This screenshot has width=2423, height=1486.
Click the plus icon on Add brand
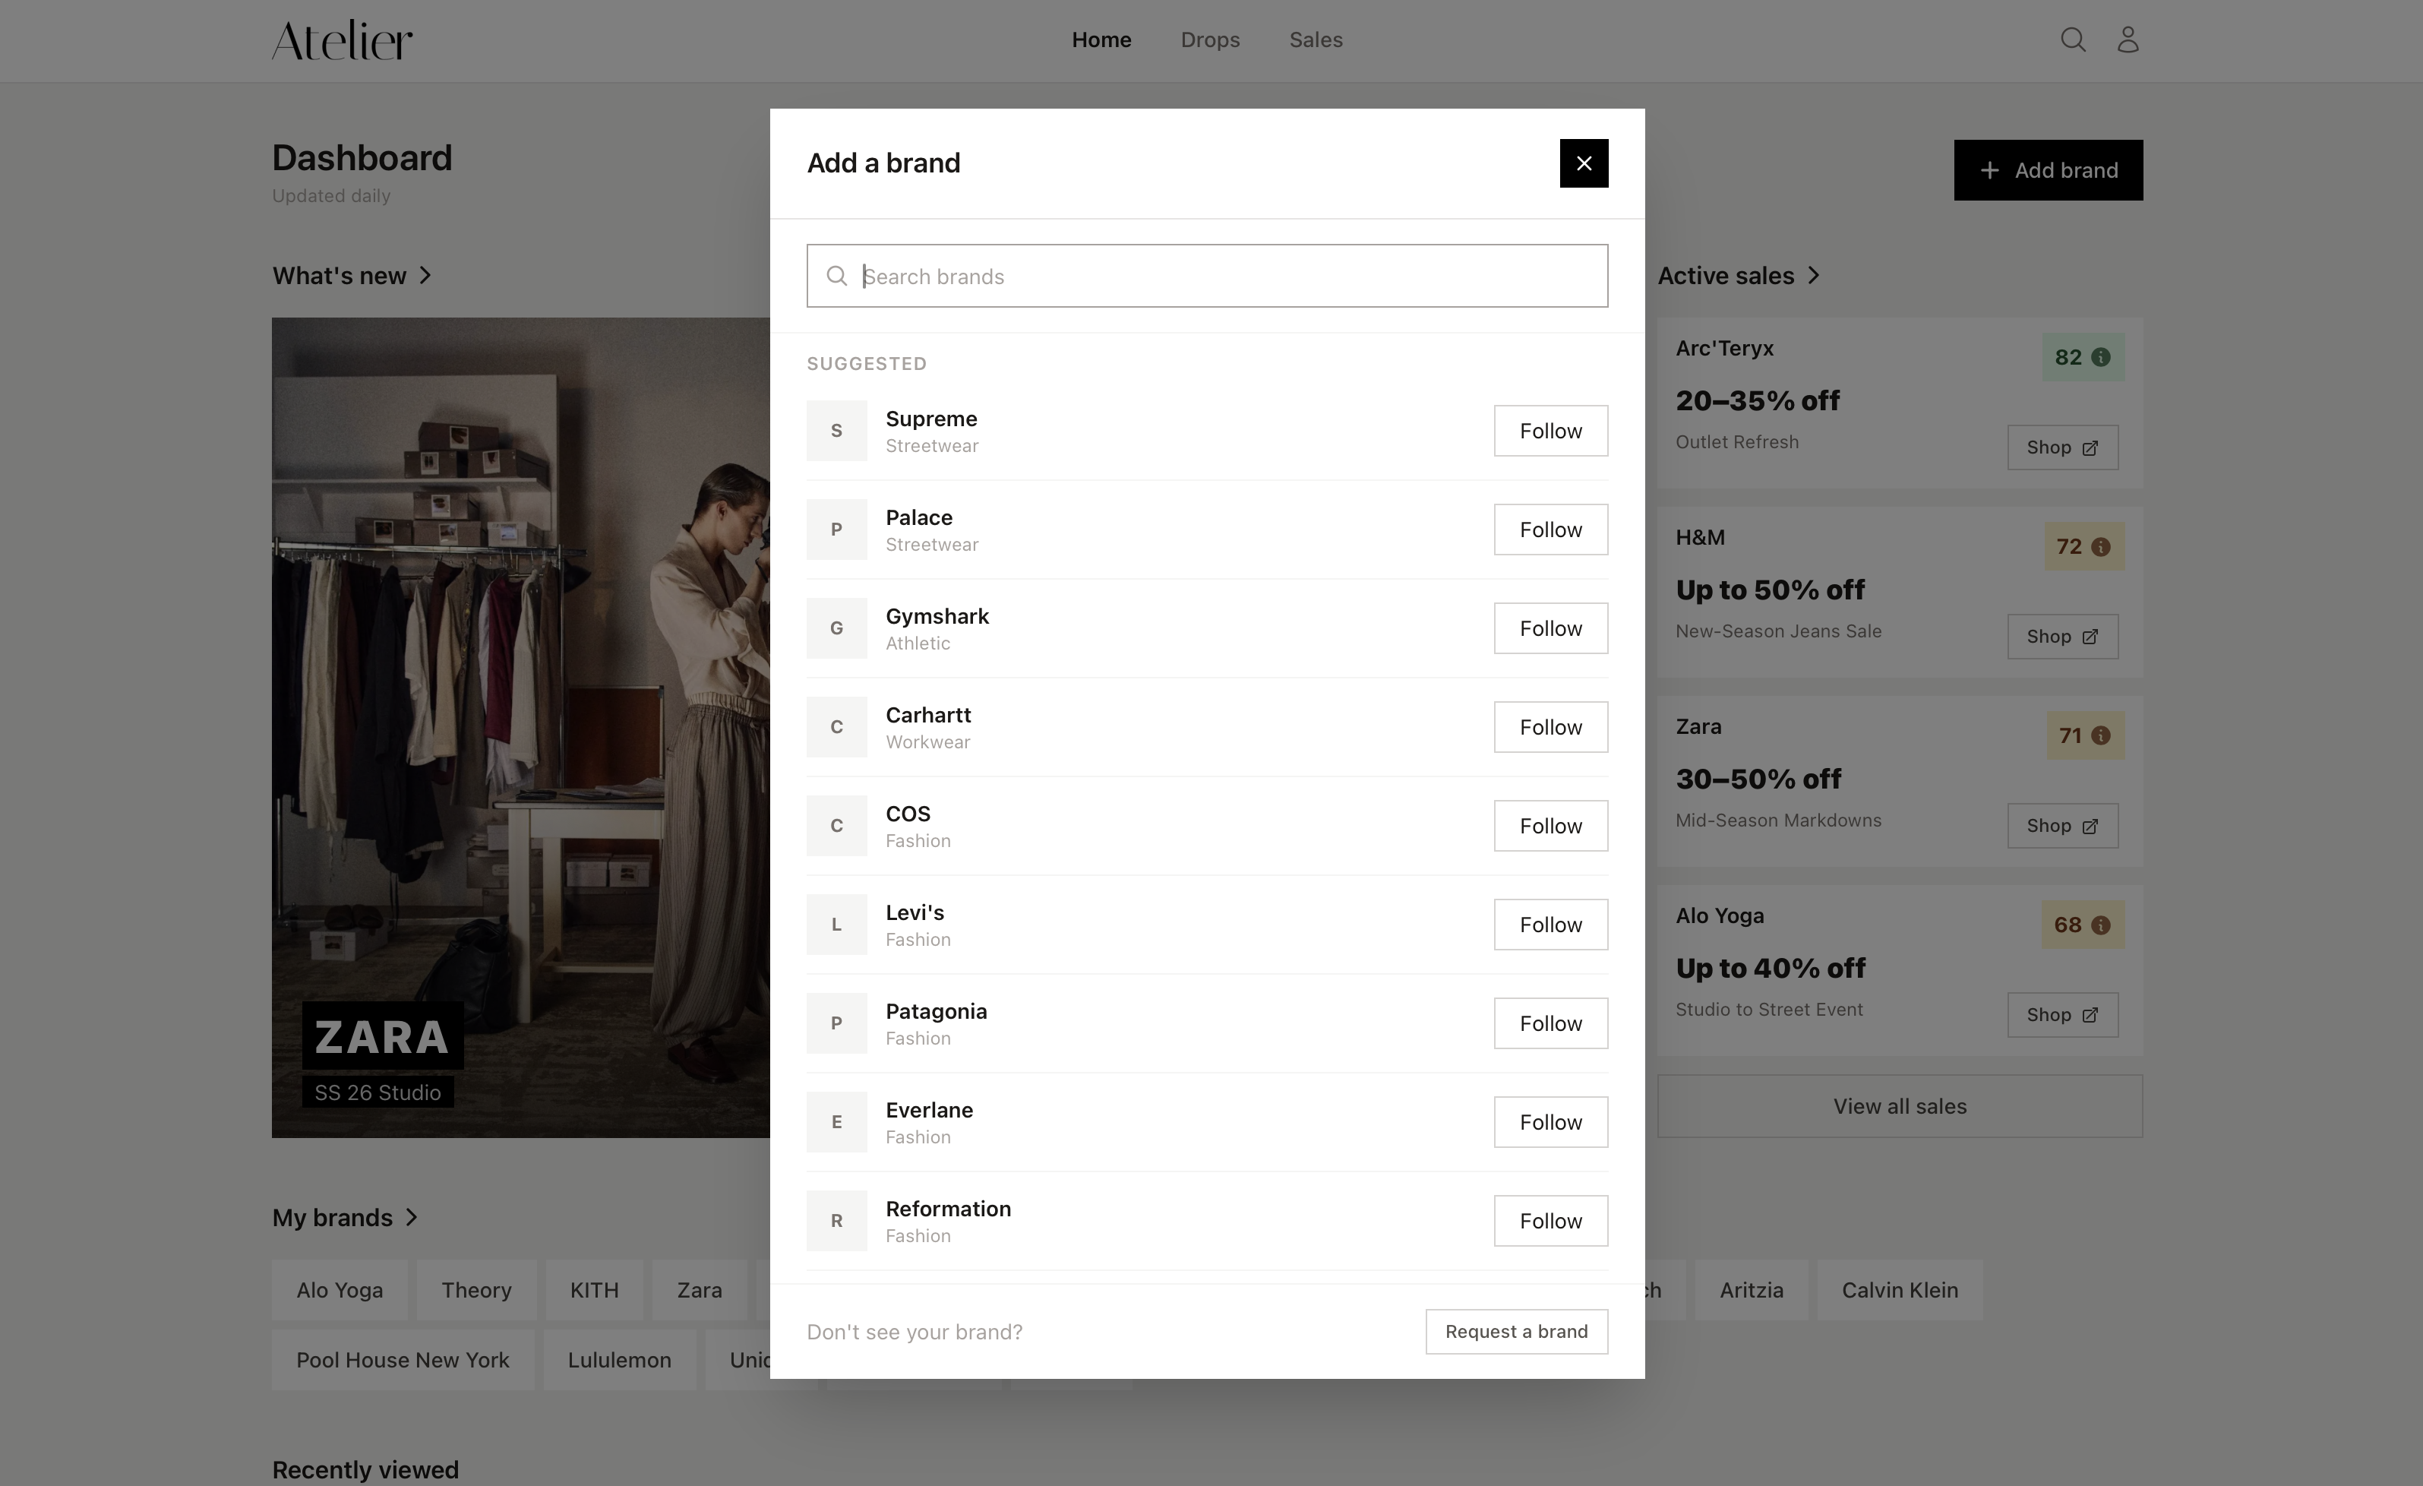[x=1989, y=170]
